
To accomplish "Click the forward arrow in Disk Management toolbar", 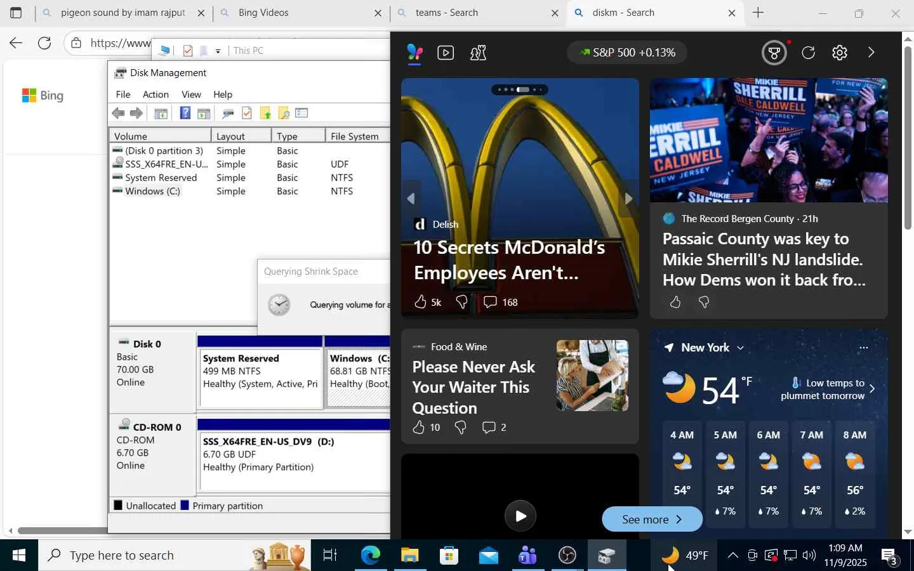I will [x=136, y=113].
